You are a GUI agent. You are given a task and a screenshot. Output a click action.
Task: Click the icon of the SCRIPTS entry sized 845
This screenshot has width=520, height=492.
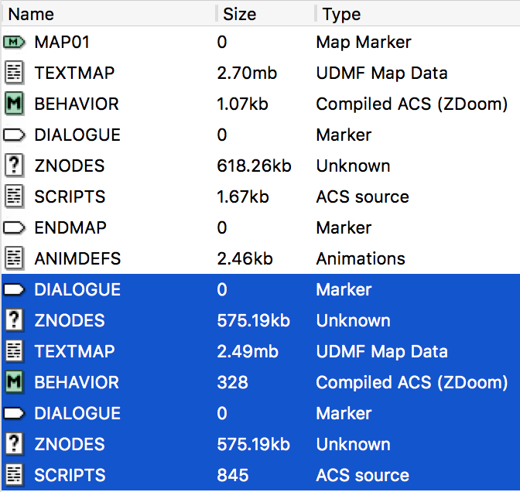(x=14, y=475)
